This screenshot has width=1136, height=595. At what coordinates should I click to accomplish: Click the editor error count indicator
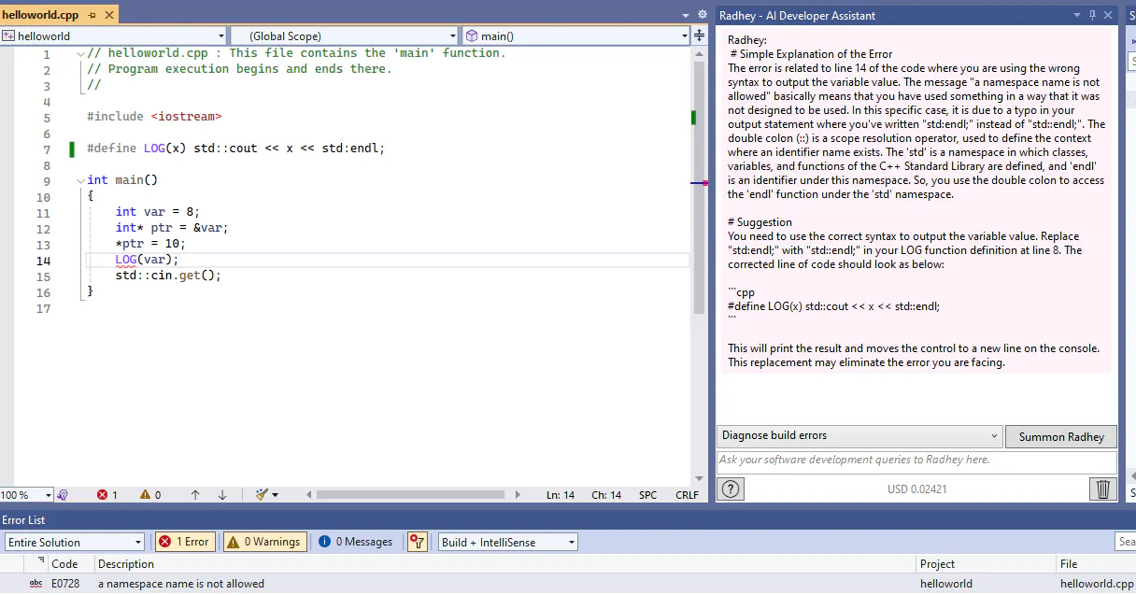click(107, 495)
